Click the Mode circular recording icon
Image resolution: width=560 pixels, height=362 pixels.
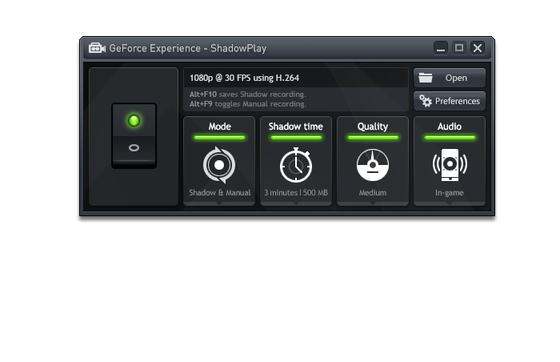point(219,165)
